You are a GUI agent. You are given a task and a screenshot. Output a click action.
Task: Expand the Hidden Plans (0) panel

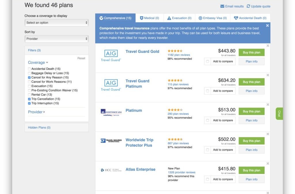[56, 128]
